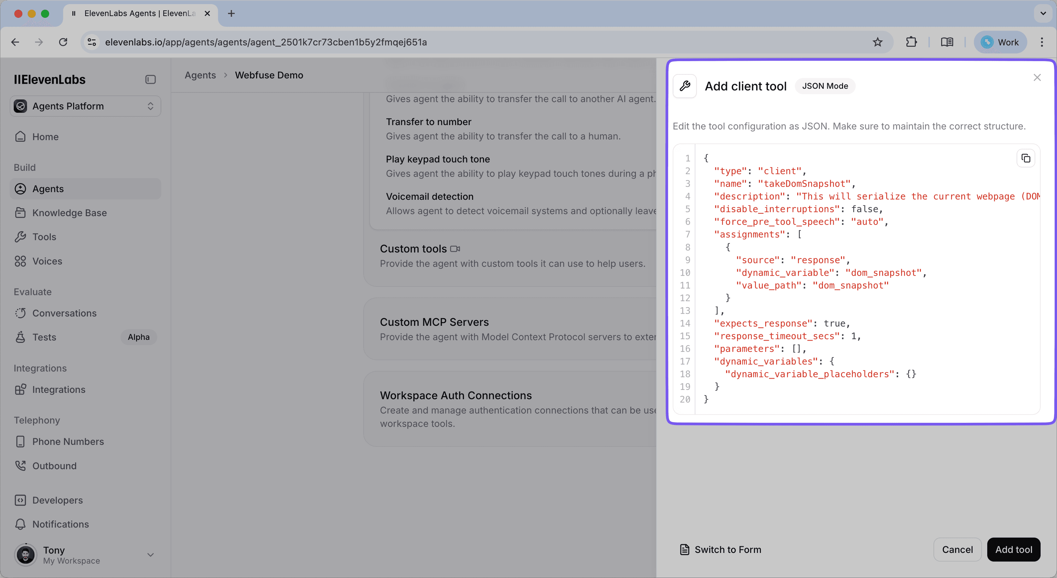Switch to Form mode
The image size is (1057, 578).
[720, 550]
